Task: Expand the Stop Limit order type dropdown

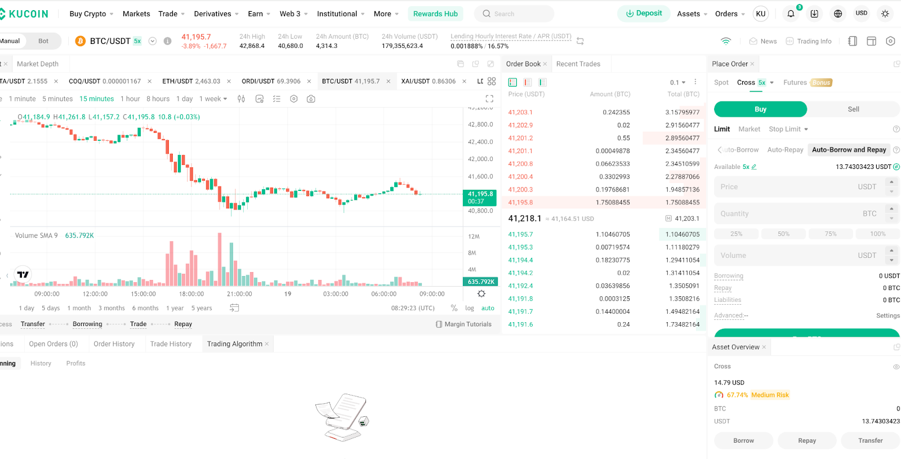Action: (x=788, y=129)
